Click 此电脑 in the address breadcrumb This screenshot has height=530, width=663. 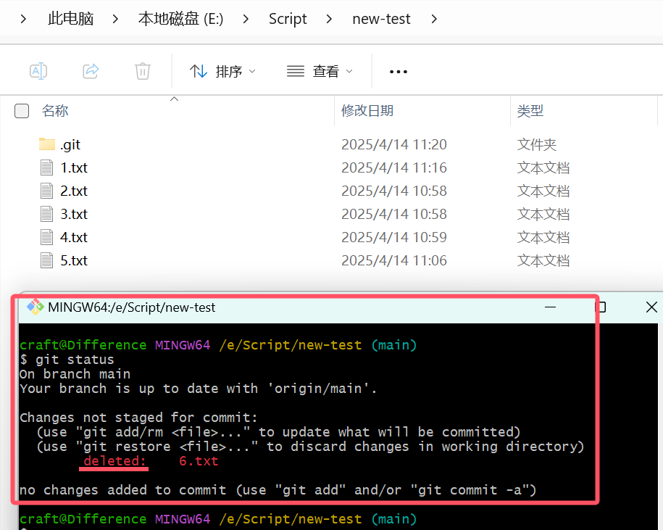pyautogui.click(x=70, y=19)
